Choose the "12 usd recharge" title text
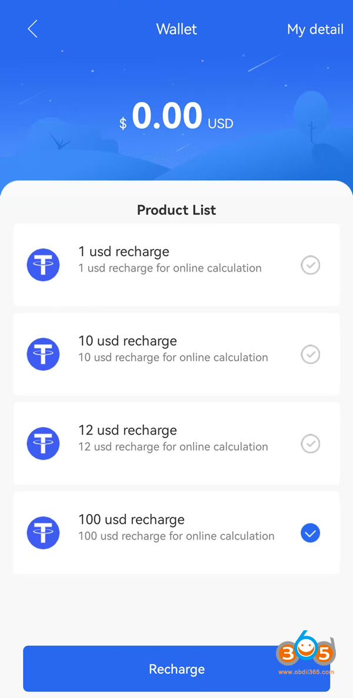This screenshot has height=698, width=353. pos(127,431)
